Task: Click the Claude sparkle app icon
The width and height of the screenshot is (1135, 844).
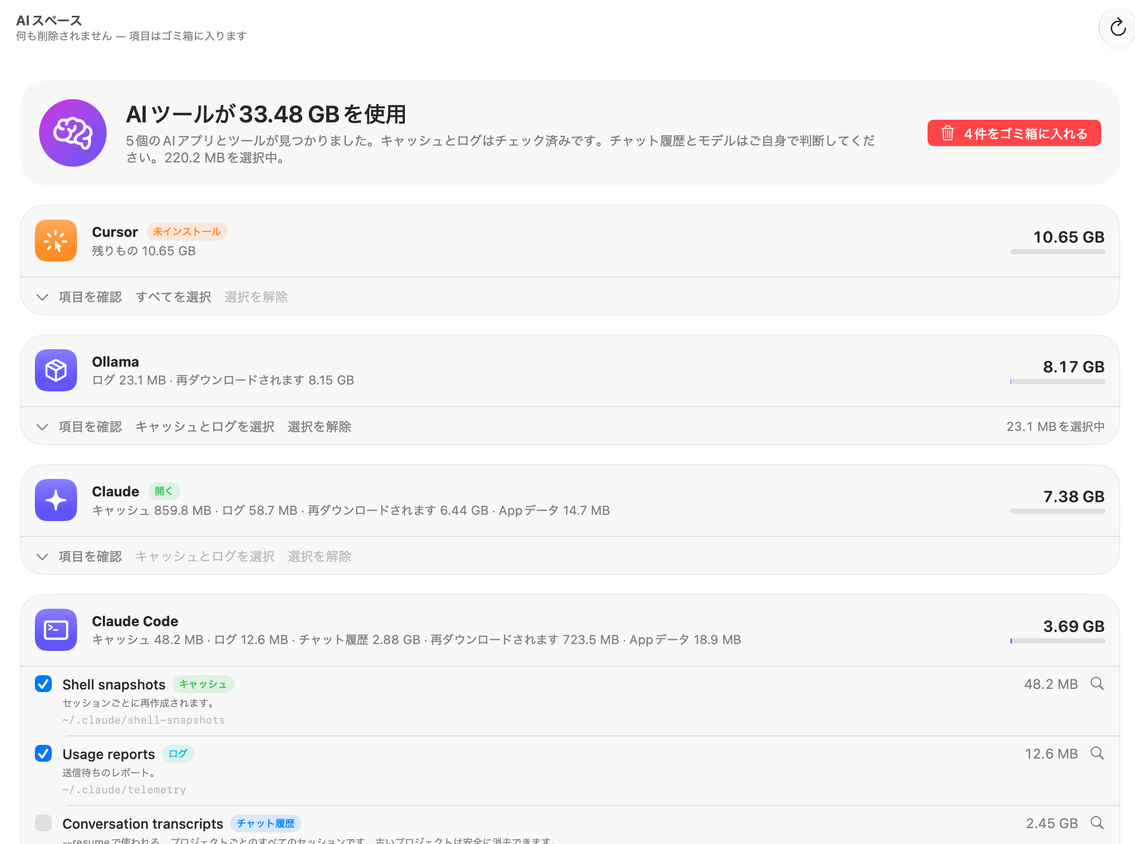Action: point(56,500)
